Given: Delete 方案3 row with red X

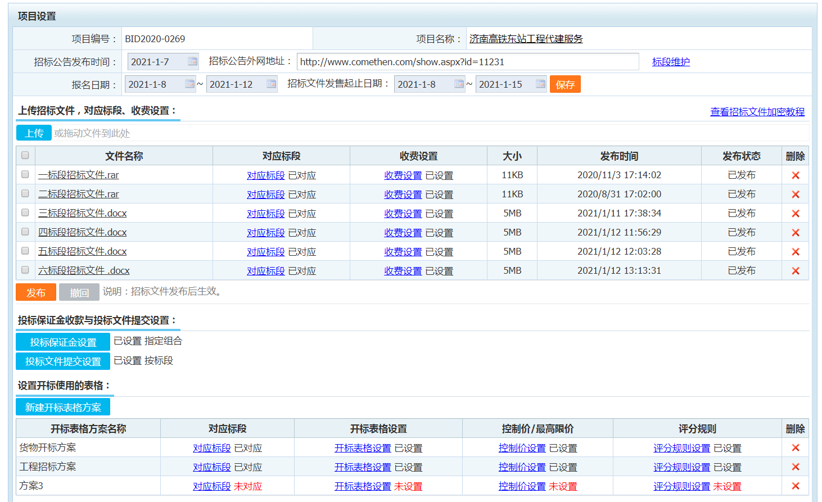Looking at the screenshot, I should 796,486.
